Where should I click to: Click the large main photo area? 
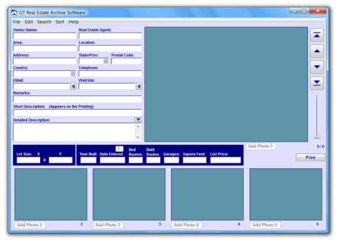226,85
